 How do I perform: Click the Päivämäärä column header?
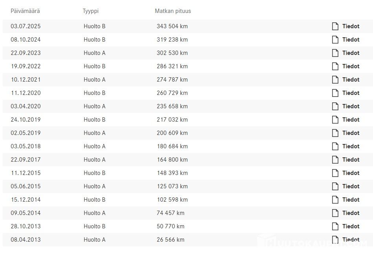(25, 11)
